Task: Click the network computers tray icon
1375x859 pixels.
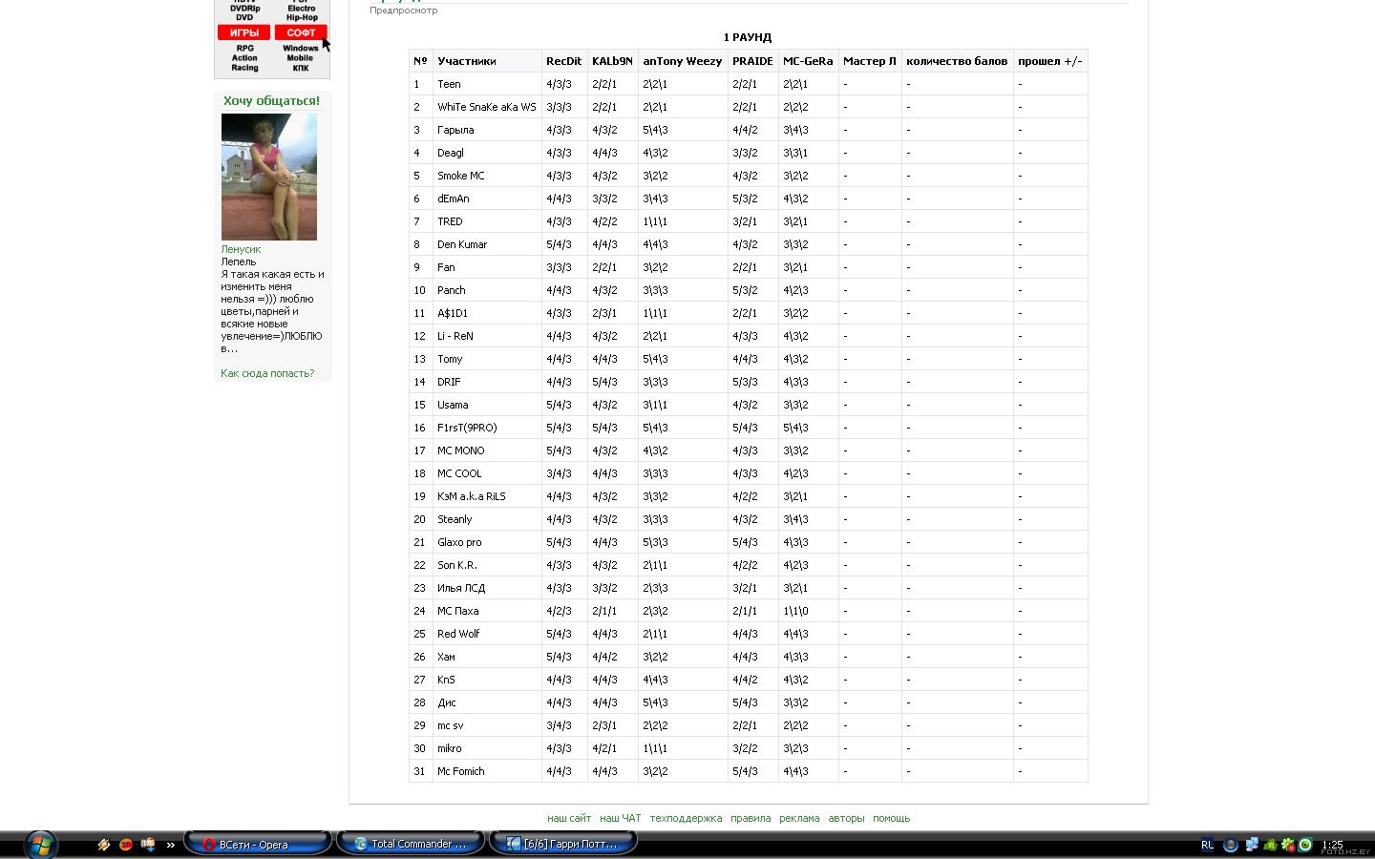Action: coord(1251,845)
